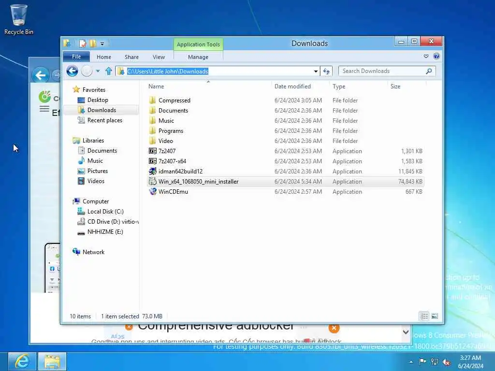Switch to the Home ribbon tab
495x371 pixels.
pos(104,57)
